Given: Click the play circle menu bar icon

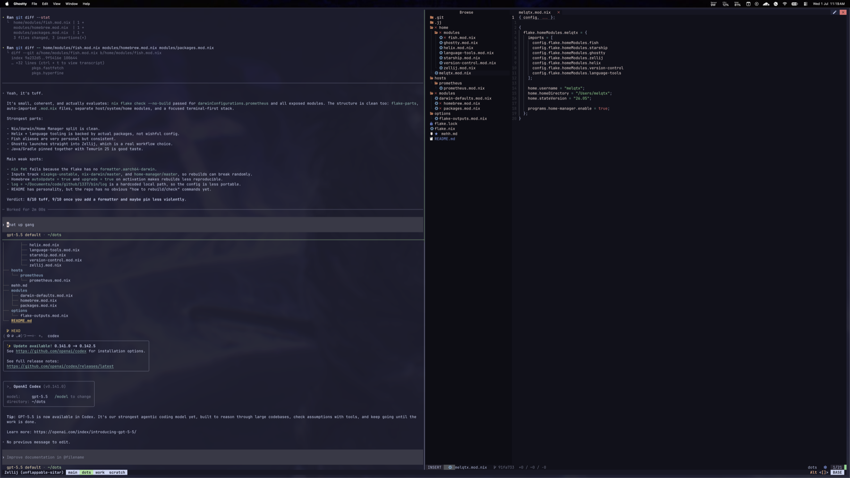Looking at the screenshot, I should click(x=756, y=4).
